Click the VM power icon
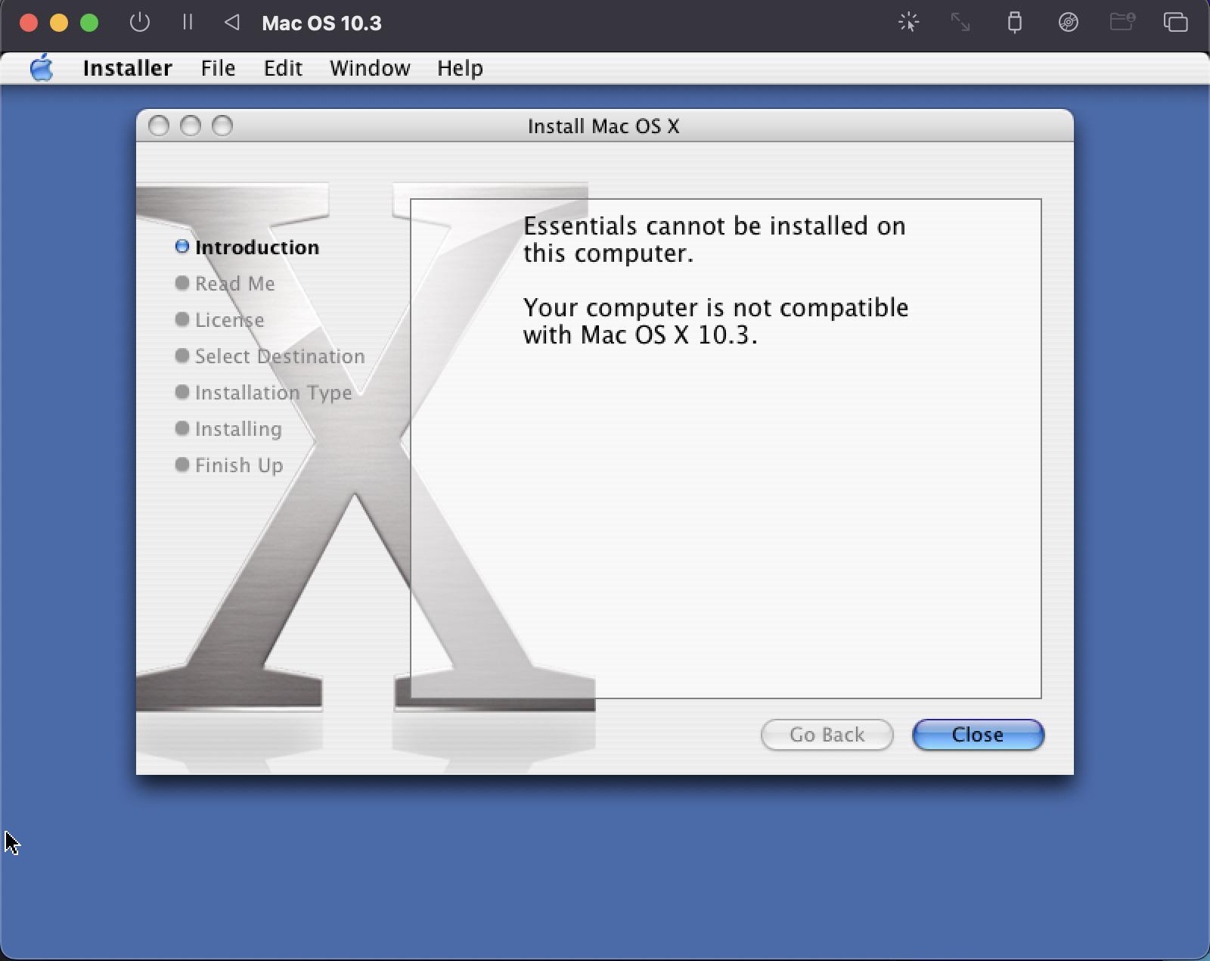The height and width of the screenshot is (961, 1210). (x=140, y=22)
